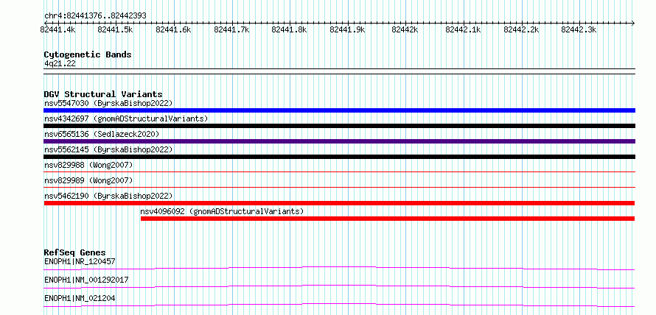The width and height of the screenshot is (656, 315).
Task: Open transcript ENOPH1|NM_021204 label
Action: pos(80,298)
